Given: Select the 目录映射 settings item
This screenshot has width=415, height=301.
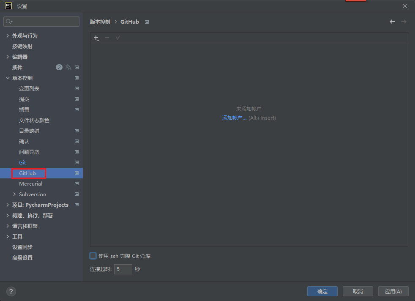Looking at the screenshot, I should tap(29, 131).
